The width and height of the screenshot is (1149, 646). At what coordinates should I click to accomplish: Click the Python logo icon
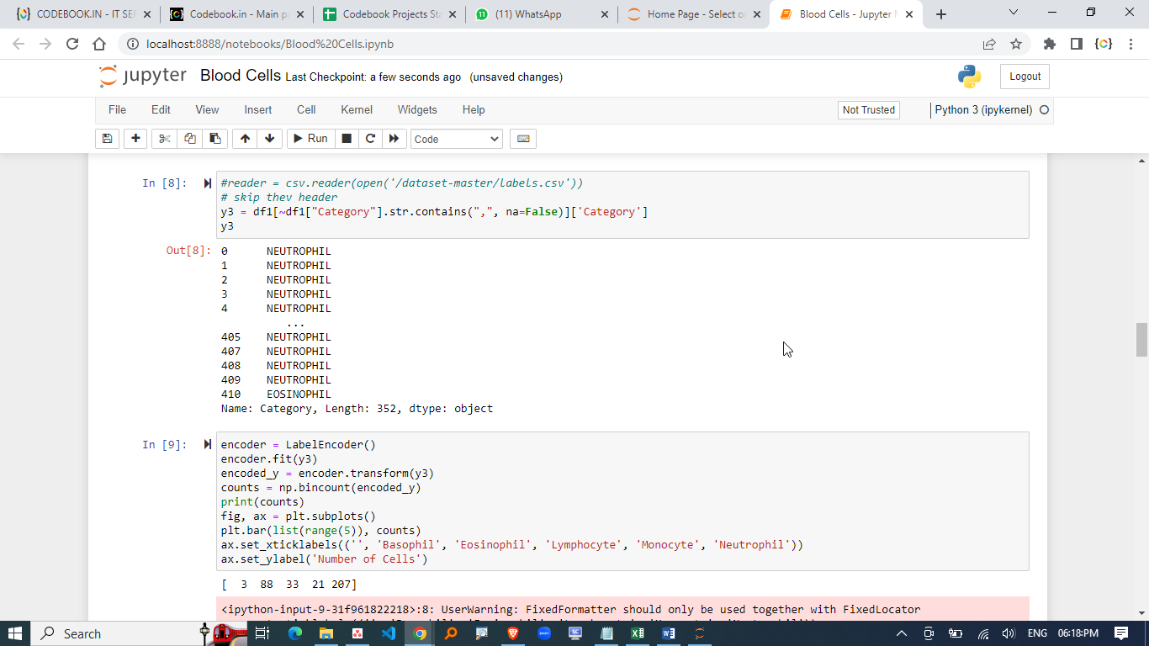pos(969,77)
